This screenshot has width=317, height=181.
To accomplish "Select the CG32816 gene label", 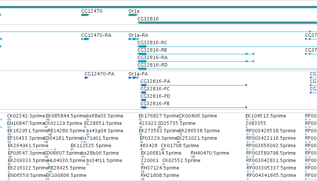I will [148, 19].
